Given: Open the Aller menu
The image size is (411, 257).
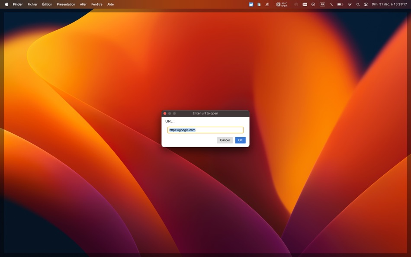Looking at the screenshot, I should (83, 4).
